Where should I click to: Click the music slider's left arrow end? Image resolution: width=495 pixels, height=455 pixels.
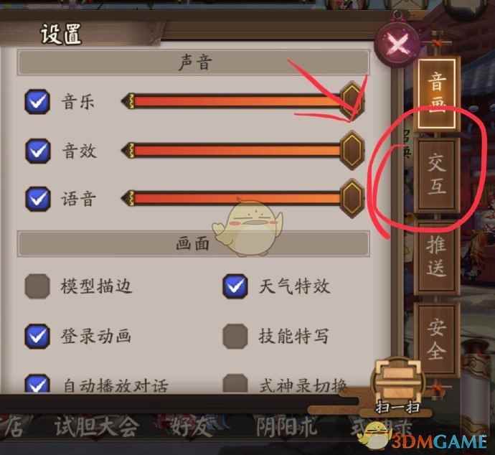(128, 101)
